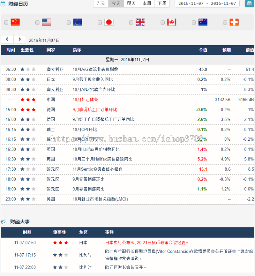Click the 预期 column header
Viewport: 255px width, 276px height.
(x=226, y=50)
